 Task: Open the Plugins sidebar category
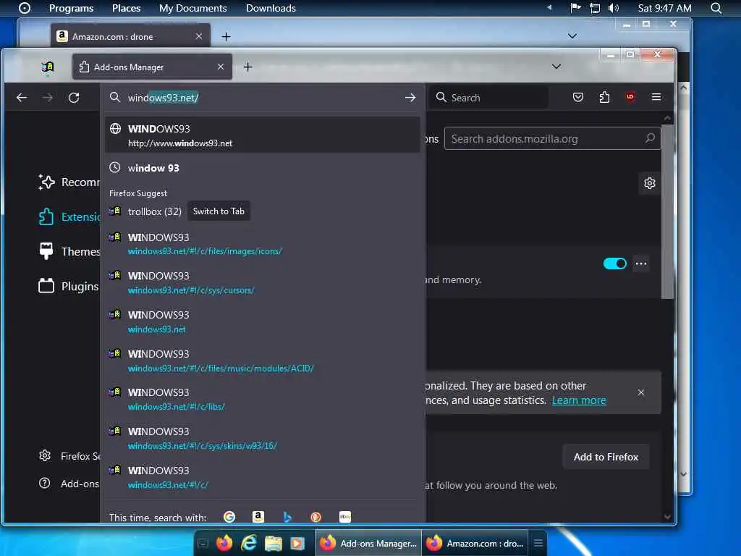coord(69,286)
